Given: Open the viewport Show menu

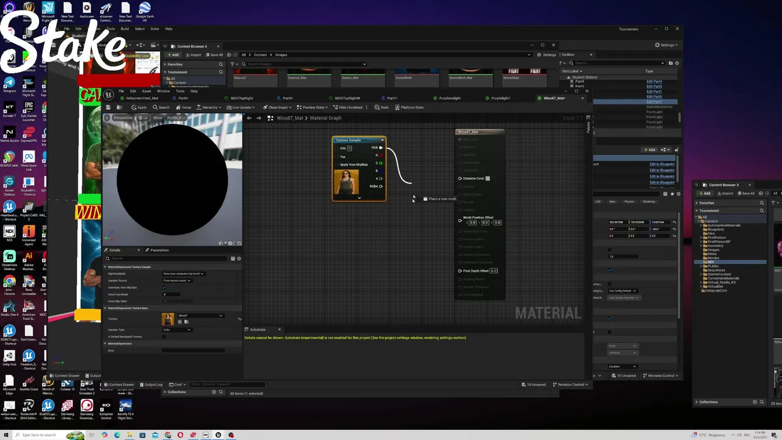Looking at the screenshot, I should tap(158, 117).
